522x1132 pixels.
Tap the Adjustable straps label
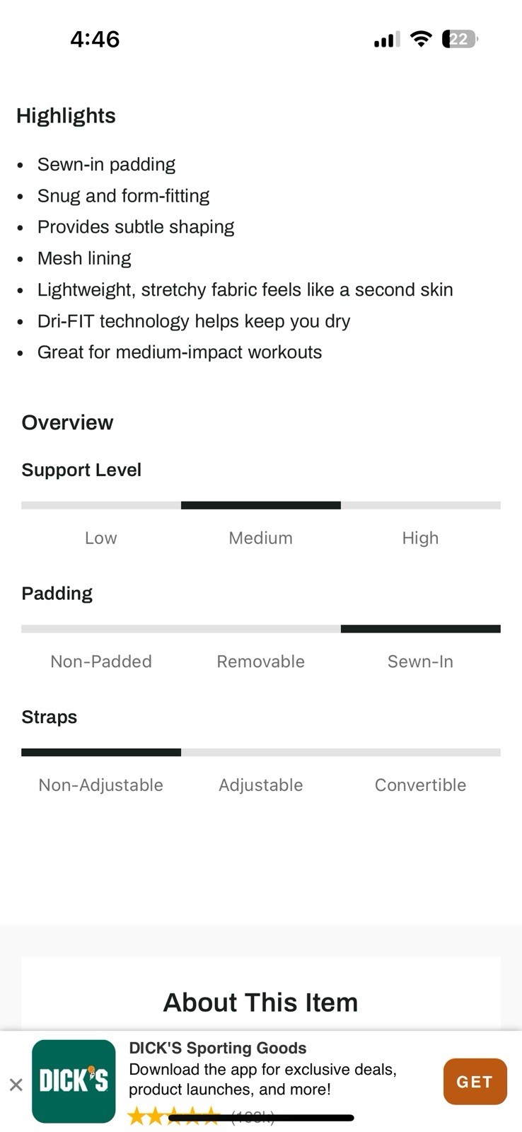pyautogui.click(x=260, y=785)
